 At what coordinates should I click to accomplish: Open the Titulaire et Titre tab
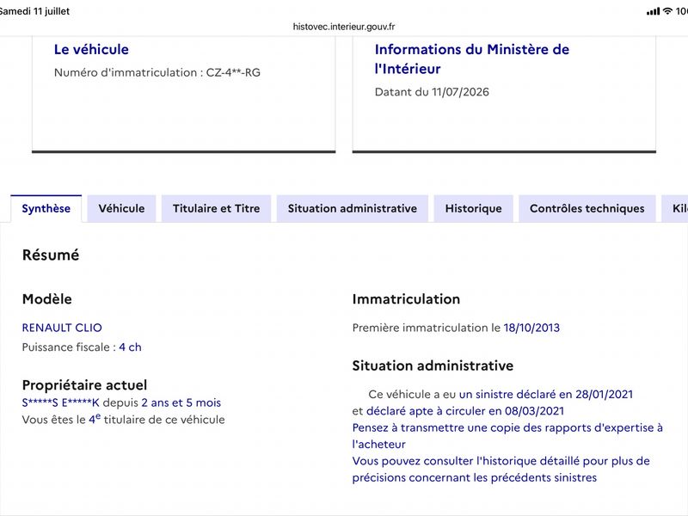[217, 208]
